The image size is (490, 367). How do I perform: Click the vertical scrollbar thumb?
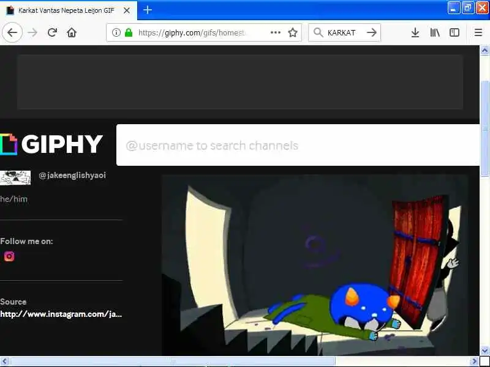[484, 128]
